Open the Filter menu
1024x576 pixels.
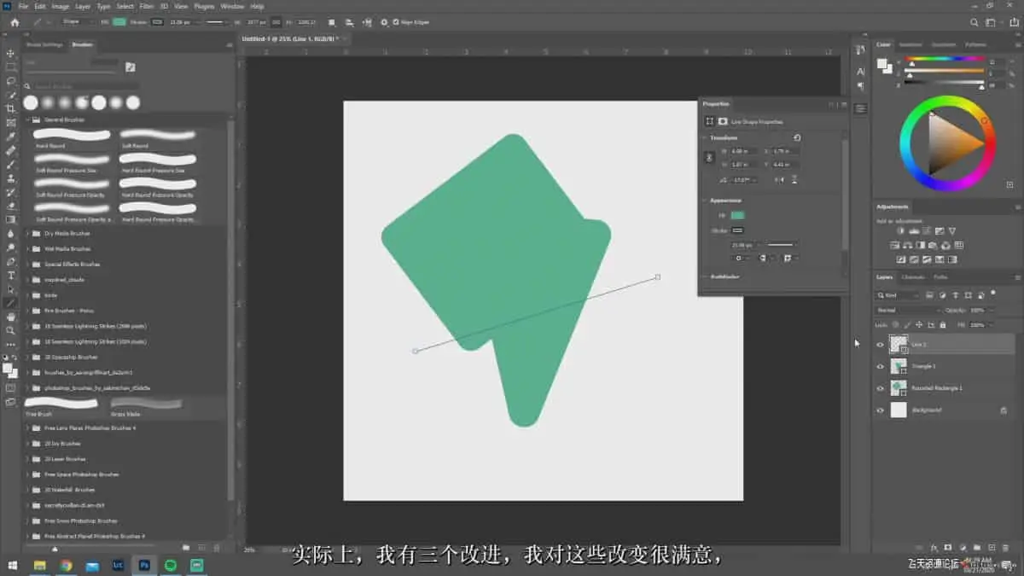pos(147,6)
